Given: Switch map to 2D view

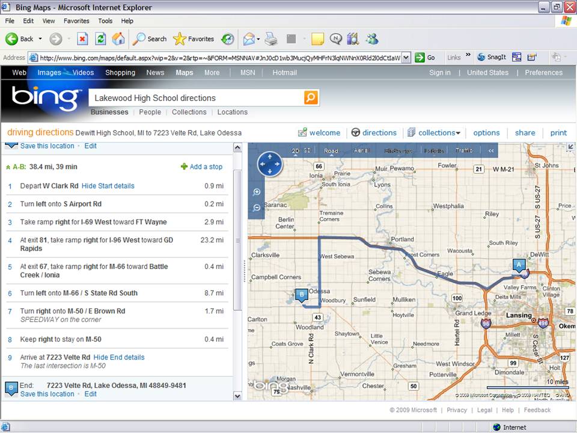Looking at the screenshot, I should click(x=296, y=150).
